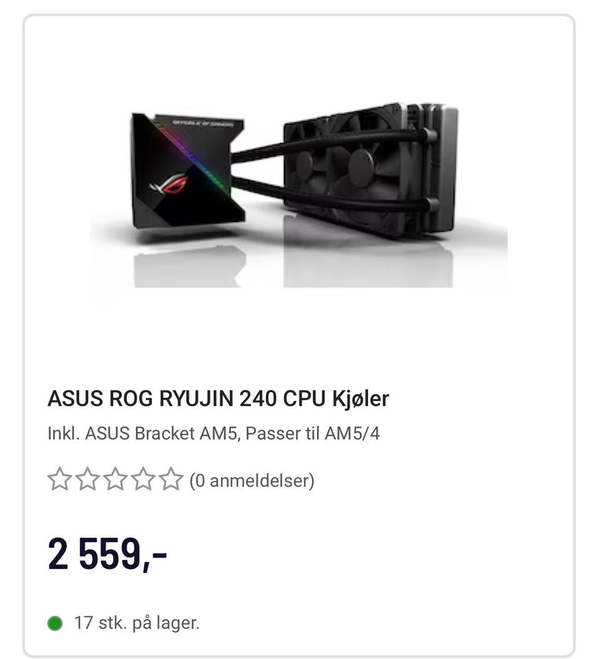Click the silver radiator end cap
Screen dimensions: 598x659
pyautogui.click(x=443, y=168)
